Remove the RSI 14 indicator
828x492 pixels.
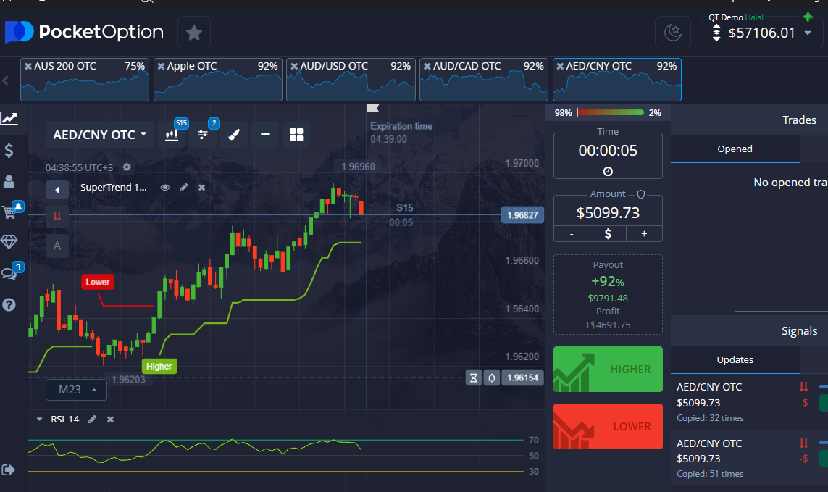pos(110,419)
